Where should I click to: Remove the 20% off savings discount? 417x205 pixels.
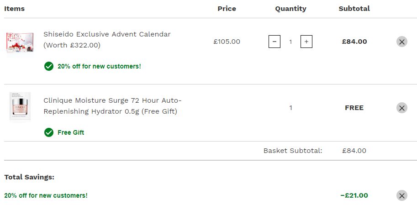[401, 195]
